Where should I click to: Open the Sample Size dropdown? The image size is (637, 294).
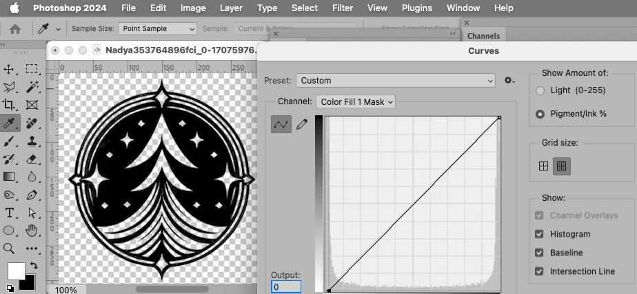[x=158, y=29]
